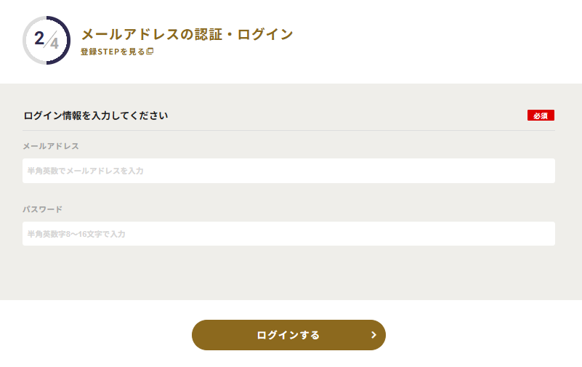
Task: Click the placeholder text 半角英数字8〜16文字で入力
Action: coord(77,234)
